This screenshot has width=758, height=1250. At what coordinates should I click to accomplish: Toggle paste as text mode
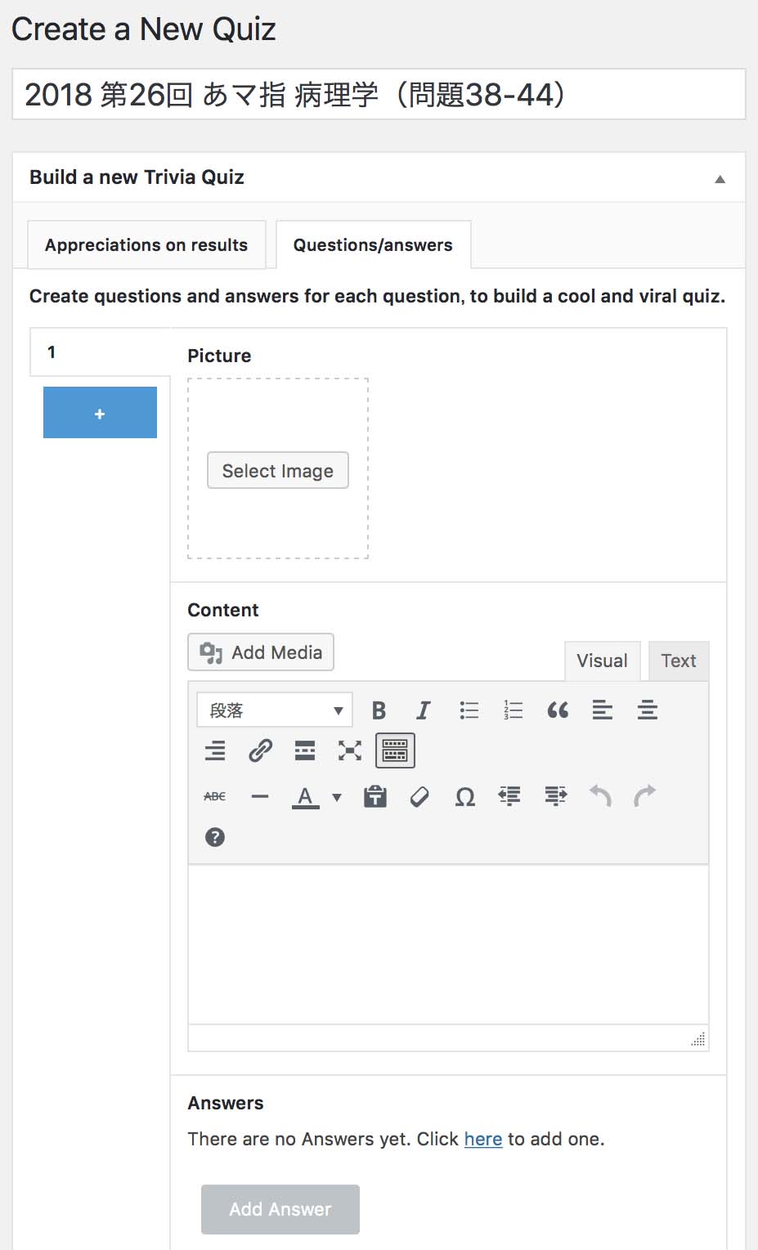click(375, 796)
